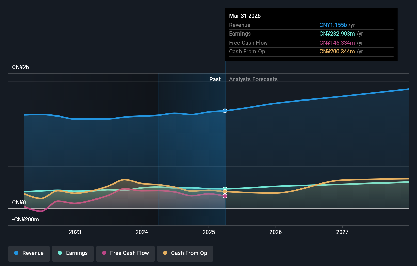417x266 pixels.
Task: Click the 2025 axis label
Action: [209, 232]
